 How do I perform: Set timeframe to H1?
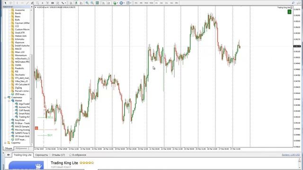(x=156, y=3)
